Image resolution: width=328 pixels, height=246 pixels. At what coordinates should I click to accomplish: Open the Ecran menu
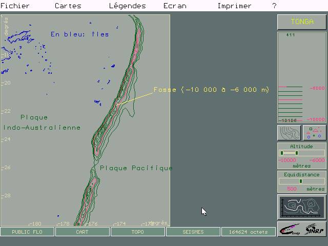tap(175, 6)
